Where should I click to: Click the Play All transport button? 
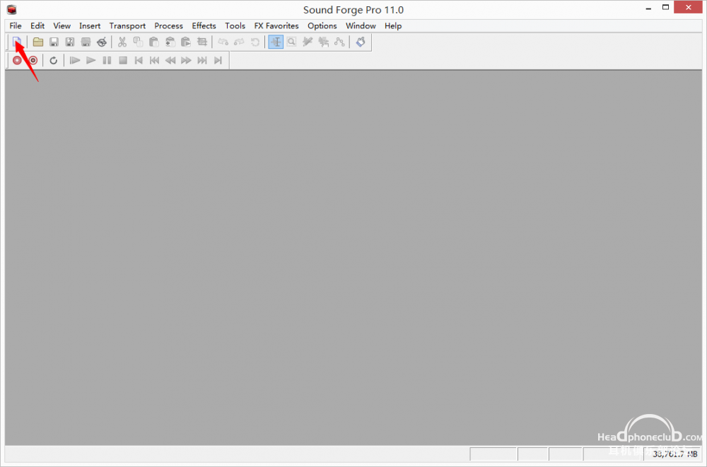click(75, 60)
